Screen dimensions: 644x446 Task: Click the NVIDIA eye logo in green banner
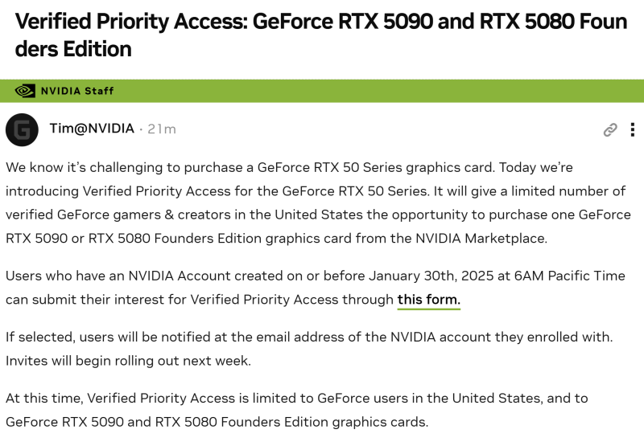coord(25,91)
